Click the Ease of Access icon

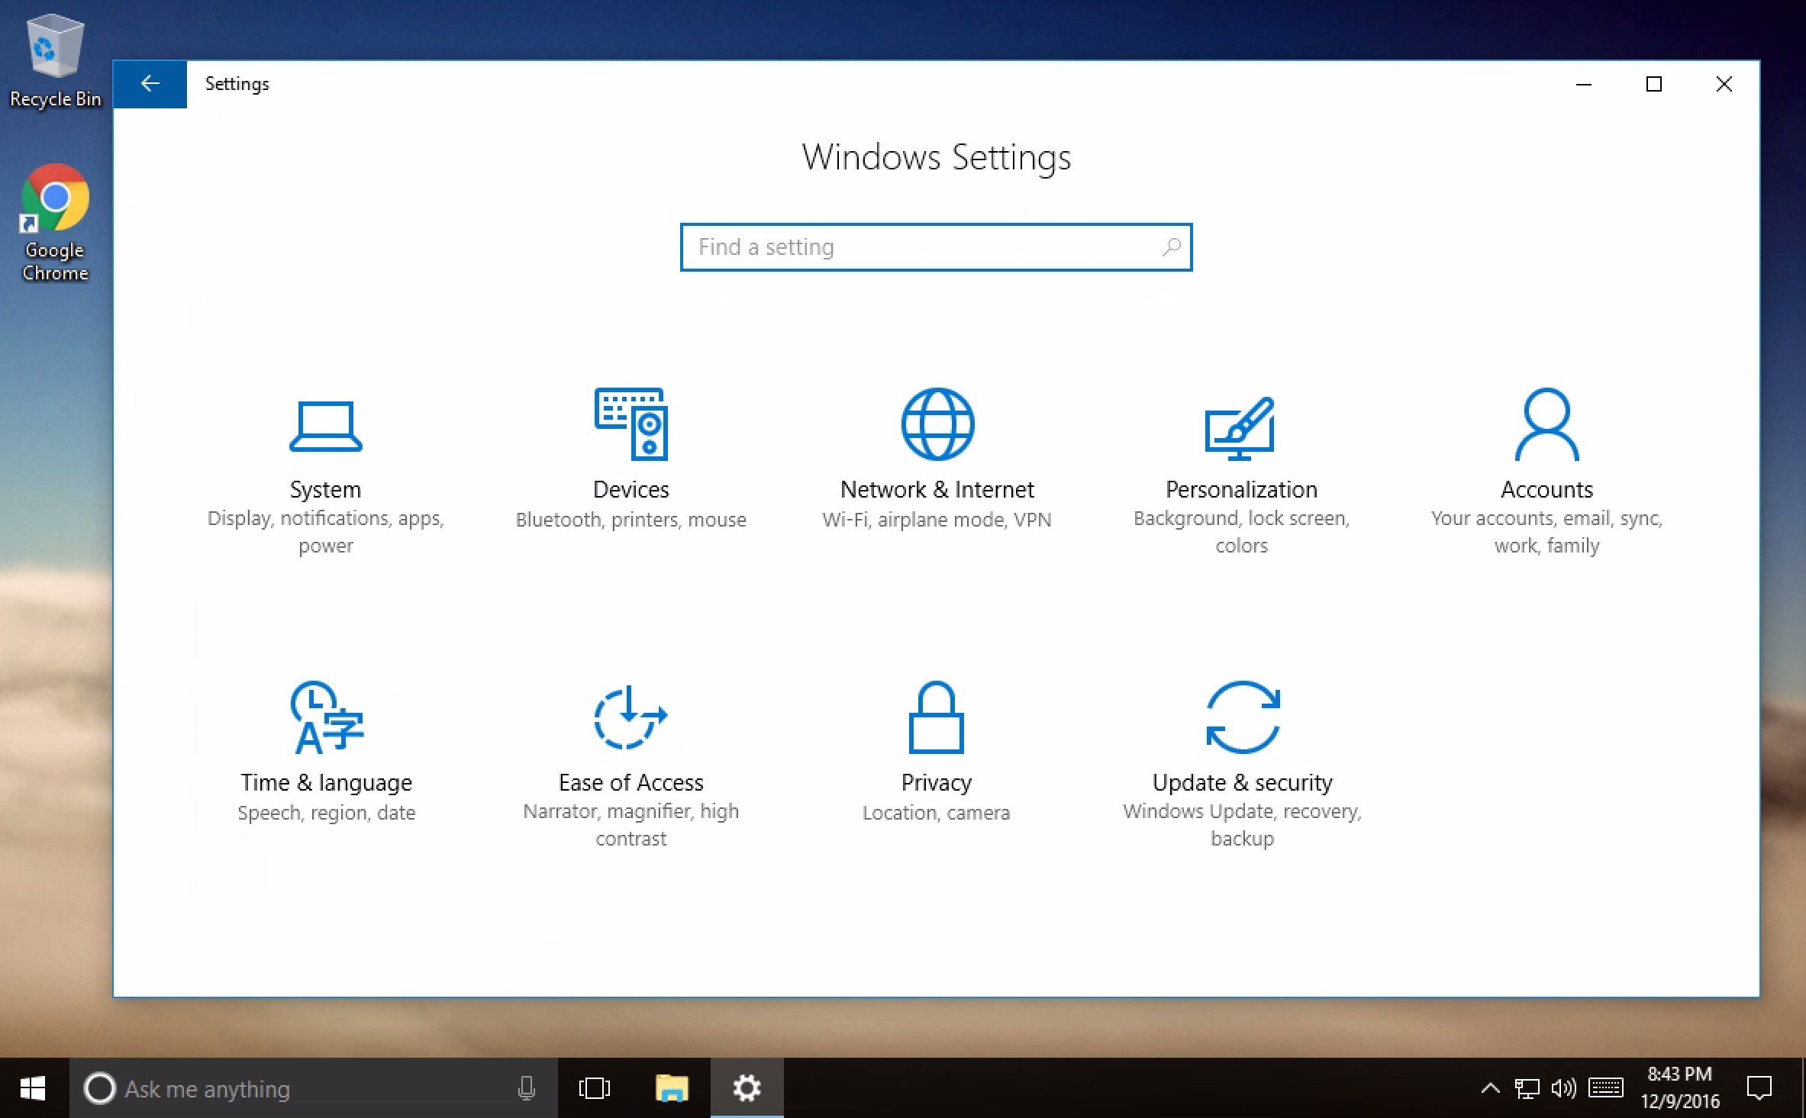click(x=630, y=717)
